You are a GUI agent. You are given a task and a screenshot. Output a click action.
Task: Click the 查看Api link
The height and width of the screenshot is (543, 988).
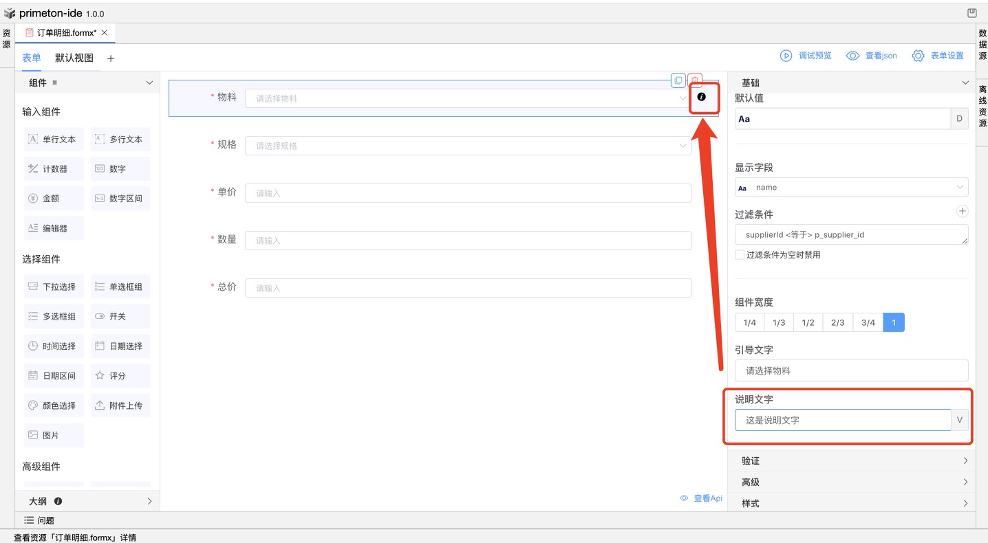pyautogui.click(x=701, y=498)
